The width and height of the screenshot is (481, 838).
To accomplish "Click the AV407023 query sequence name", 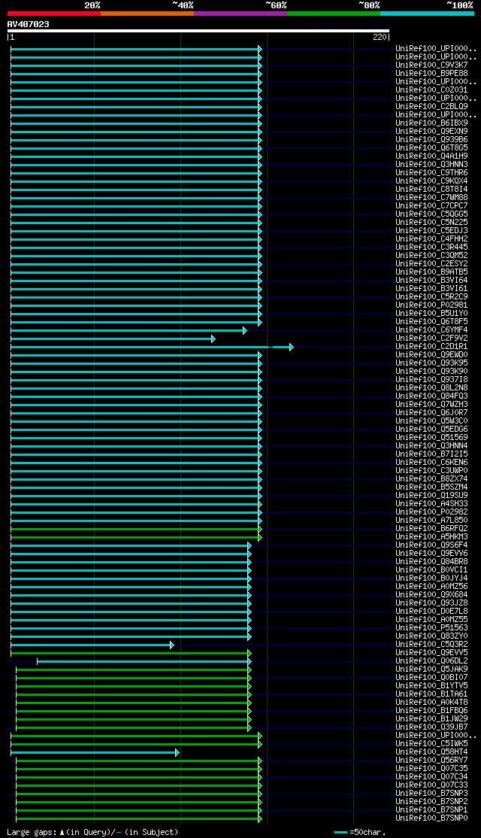I will [x=28, y=24].
